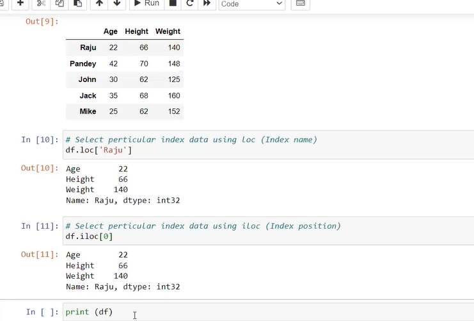Move selected cell down arrow
Viewport: 474px width, 321px height.
tap(116, 3)
